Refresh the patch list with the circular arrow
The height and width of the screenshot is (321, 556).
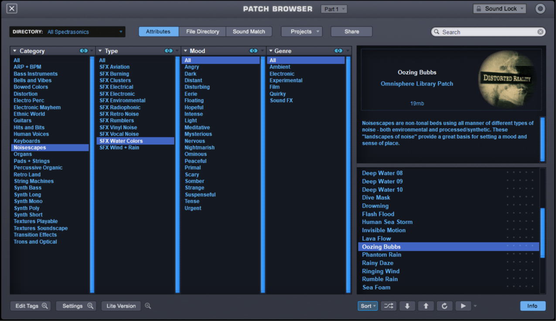[444, 306]
